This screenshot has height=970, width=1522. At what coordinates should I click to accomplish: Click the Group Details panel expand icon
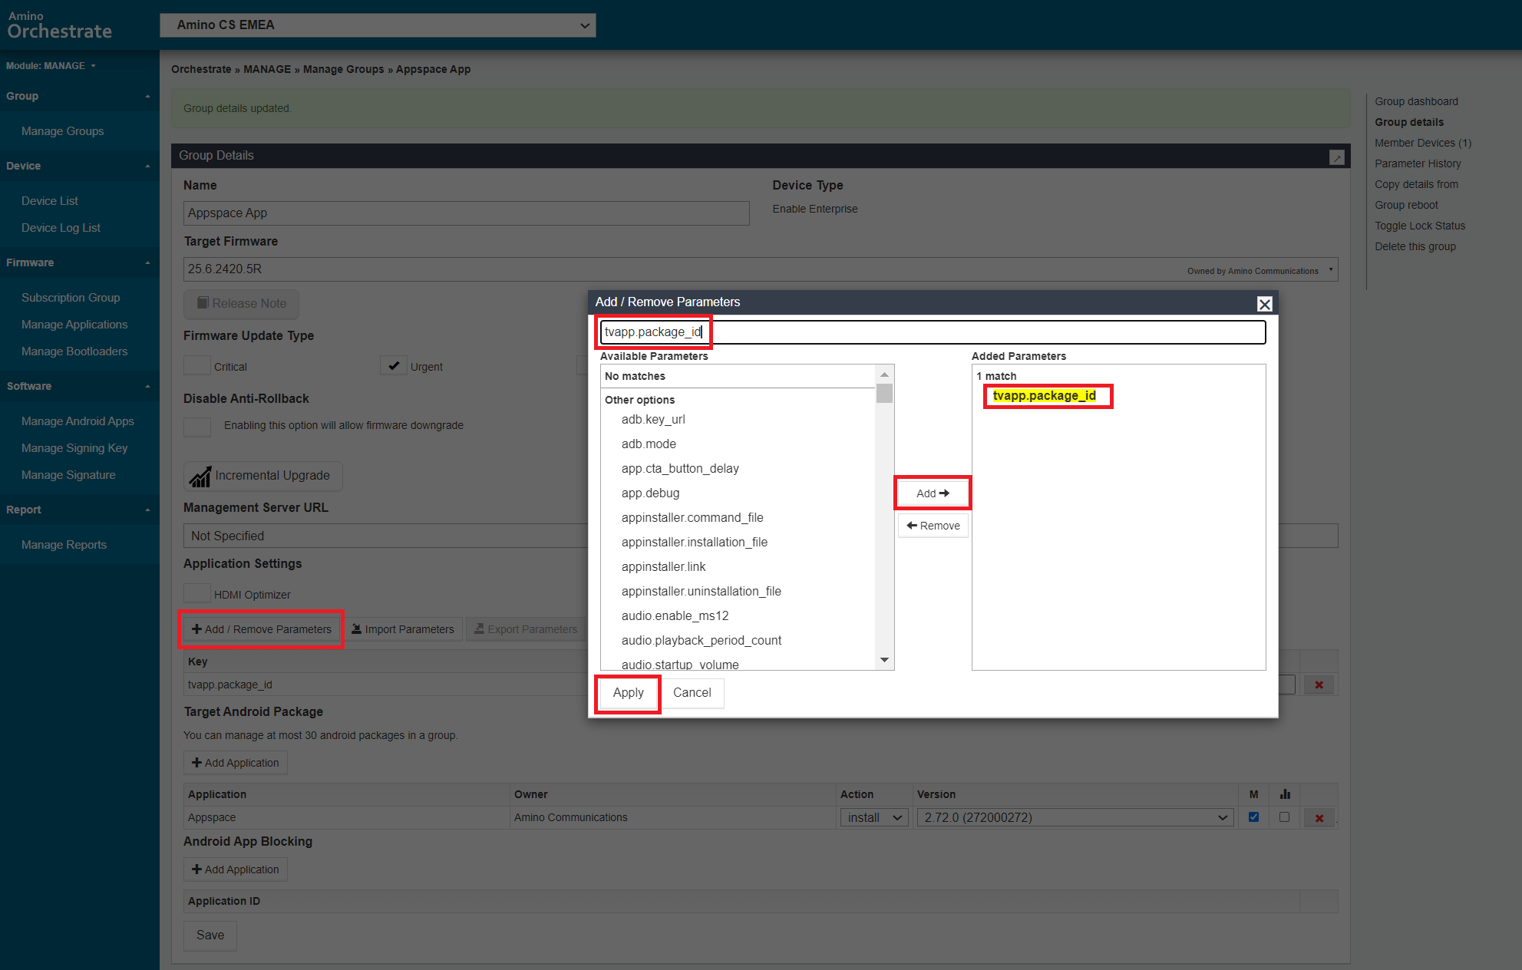1336,157
